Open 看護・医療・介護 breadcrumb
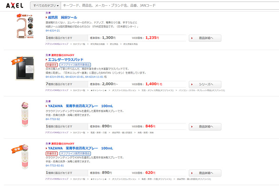The image size is (279, 186). [x=99, y=133]
